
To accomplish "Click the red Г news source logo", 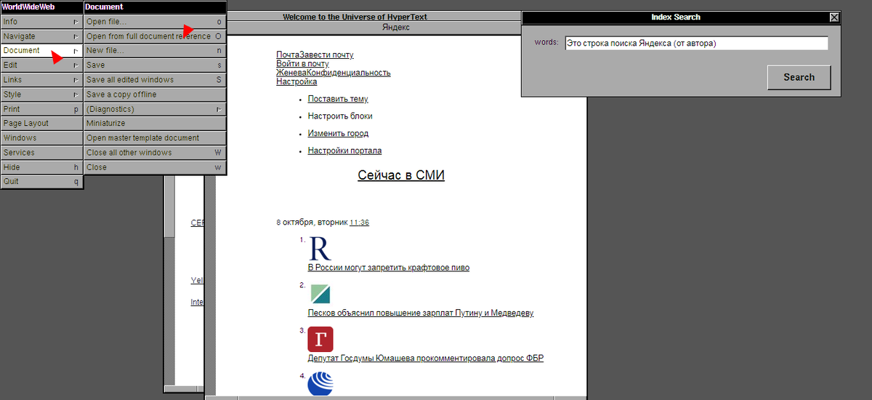I will click(320, 340).
